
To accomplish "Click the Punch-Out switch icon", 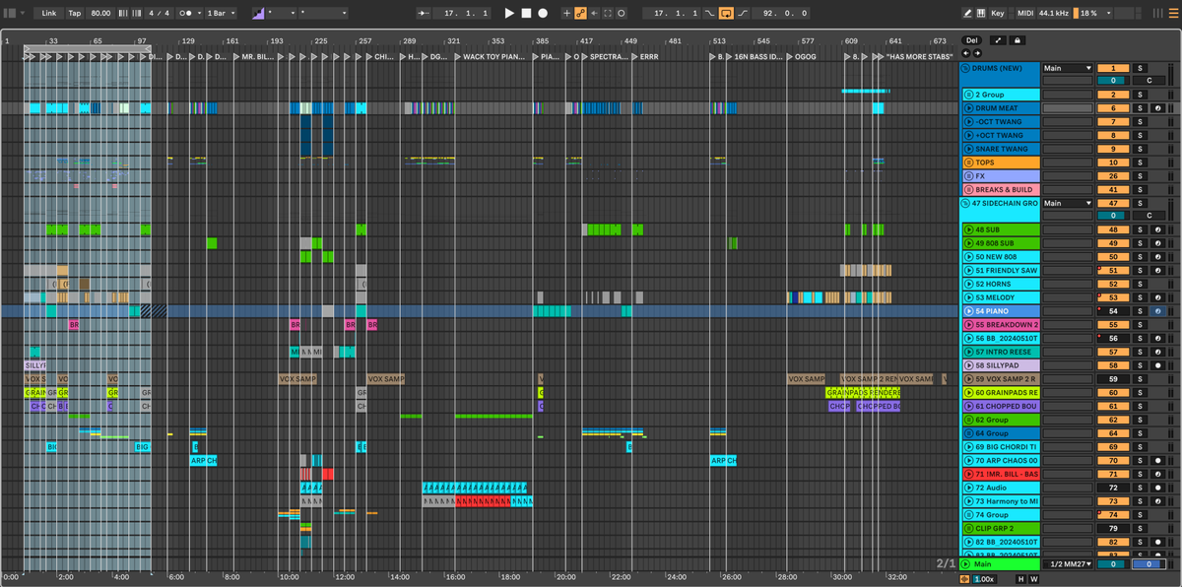I will pyautogui.click(x=742, y=14).
